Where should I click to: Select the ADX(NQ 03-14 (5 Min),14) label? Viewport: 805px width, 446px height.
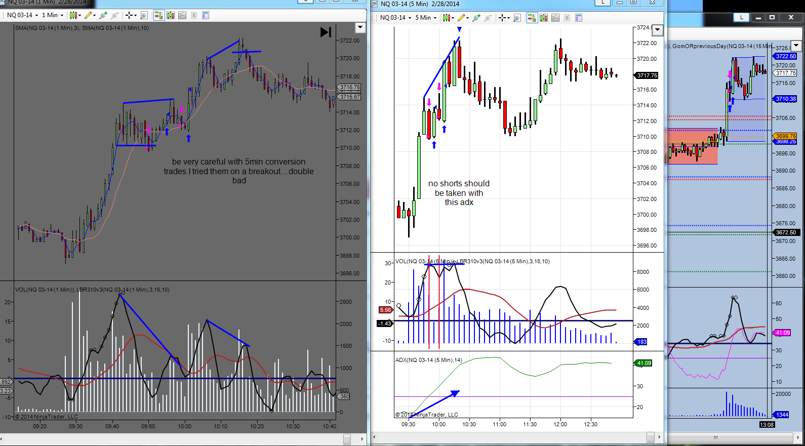[429, 360]
